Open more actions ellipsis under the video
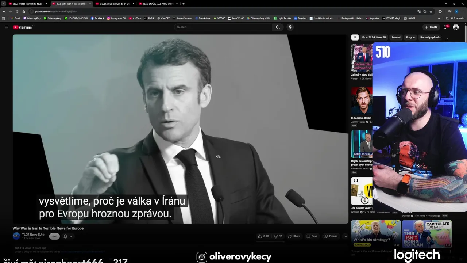 click(345, 236)
